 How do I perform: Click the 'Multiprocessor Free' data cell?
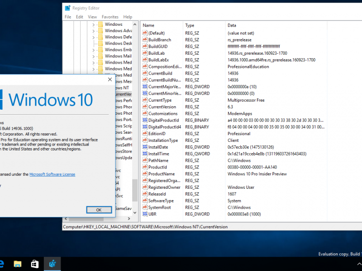[x=246, y=100]
